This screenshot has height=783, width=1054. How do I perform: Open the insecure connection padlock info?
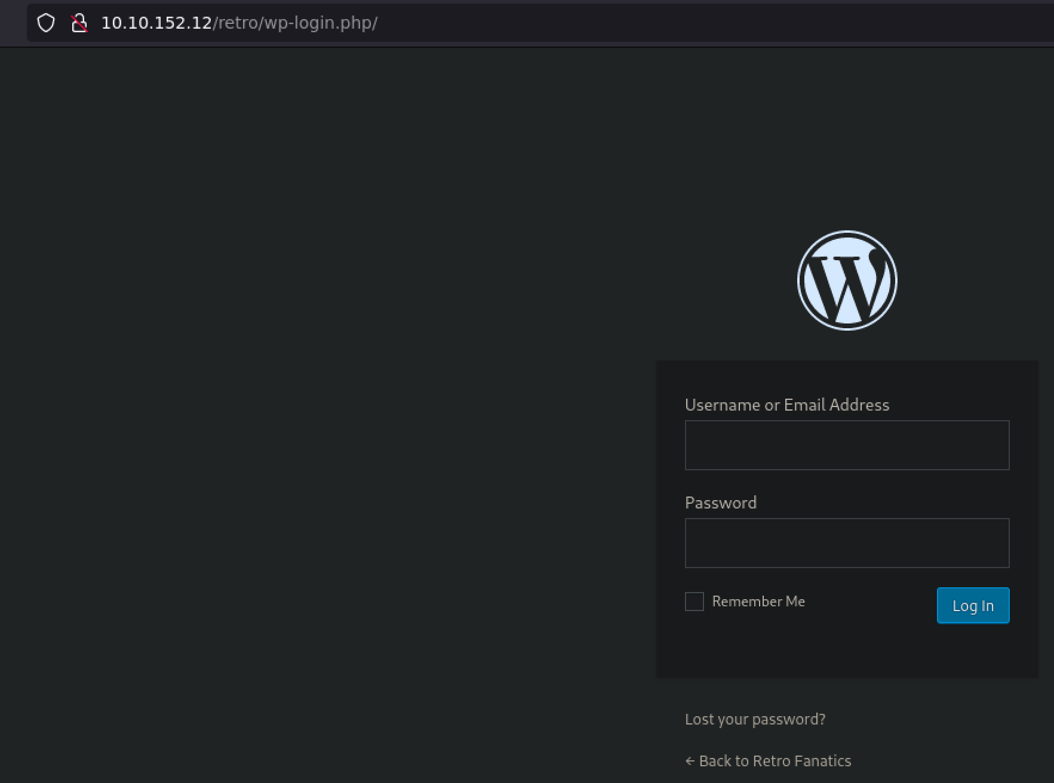click(x=79, y=23)
